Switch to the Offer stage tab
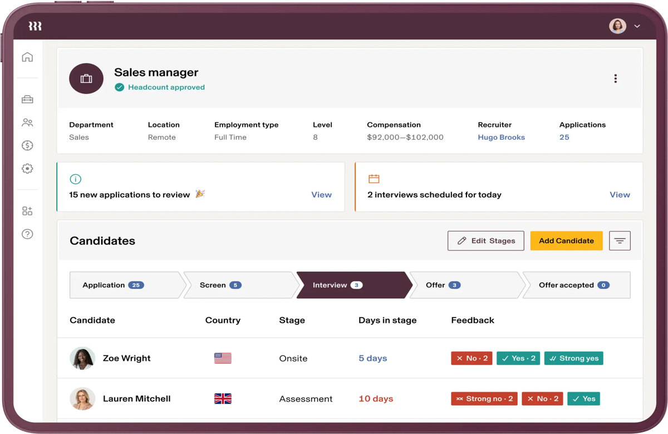This screenshot has height=434, width=668. tap(465, 285)
